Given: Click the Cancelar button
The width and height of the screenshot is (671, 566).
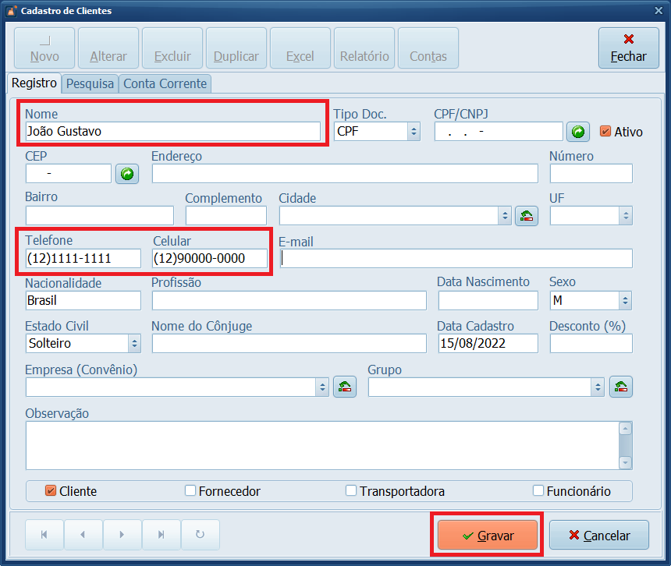Looking at the screenshot, I should [598, 536].
